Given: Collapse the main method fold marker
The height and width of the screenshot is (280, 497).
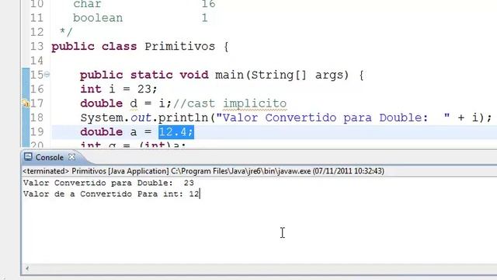Looking at the screenshot, I should (x=47, y=75).
